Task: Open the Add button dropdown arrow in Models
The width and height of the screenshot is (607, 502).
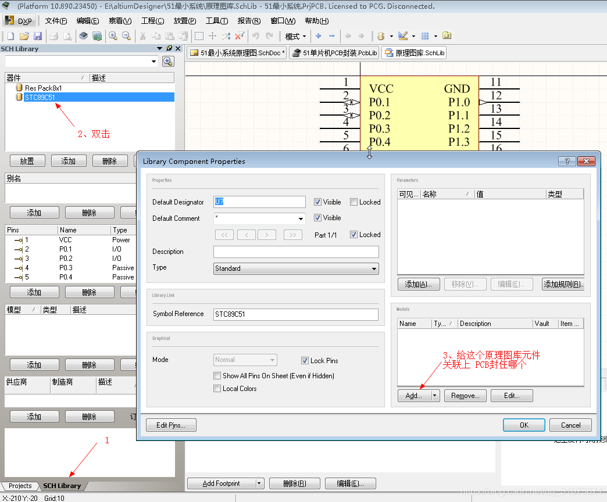Action: pos(434,396)
